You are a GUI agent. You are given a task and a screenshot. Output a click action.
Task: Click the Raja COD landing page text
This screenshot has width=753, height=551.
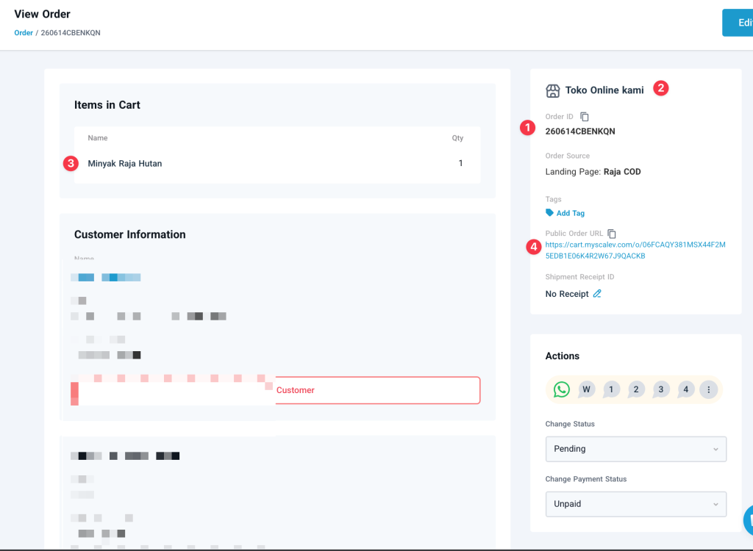[x=622, y=172]
